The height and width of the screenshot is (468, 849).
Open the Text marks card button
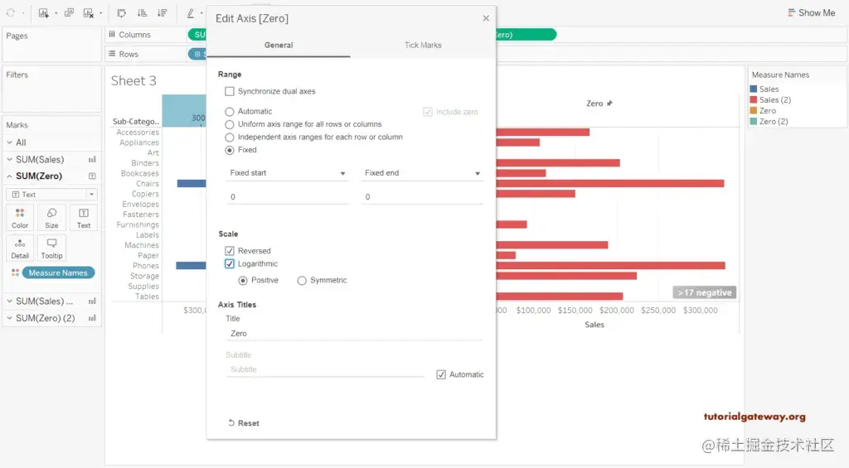(84, 218)
